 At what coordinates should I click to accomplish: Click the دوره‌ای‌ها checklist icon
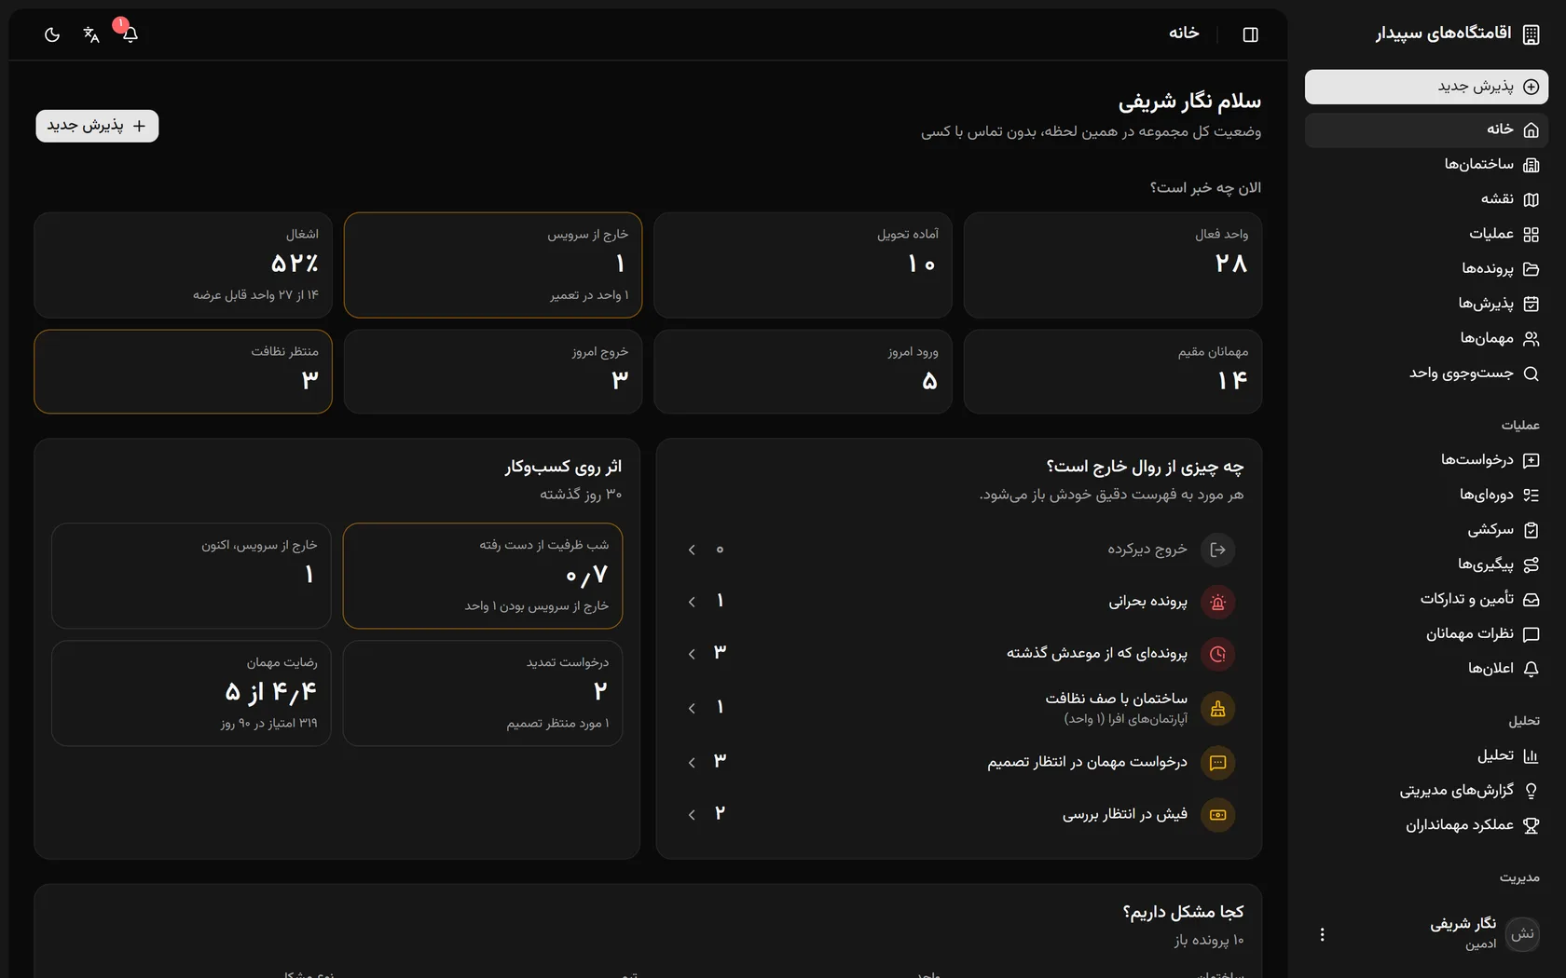(1531, 496)
